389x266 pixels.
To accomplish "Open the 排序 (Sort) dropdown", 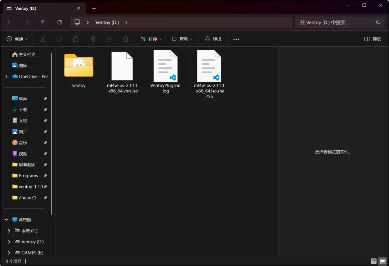I will click(x=151, y=39).
